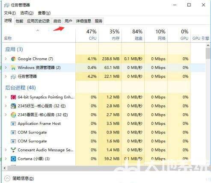
Task: Click the 2345看图王 core service icon
Action: pyautogui.click(x=13, y=115)
